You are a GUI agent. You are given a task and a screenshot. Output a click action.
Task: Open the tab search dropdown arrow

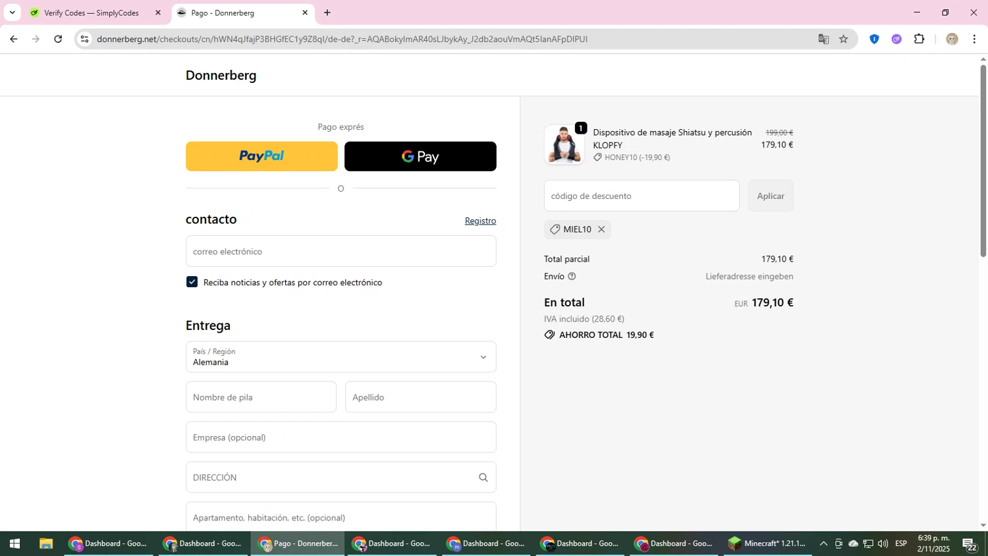click(x=12, y=13)
